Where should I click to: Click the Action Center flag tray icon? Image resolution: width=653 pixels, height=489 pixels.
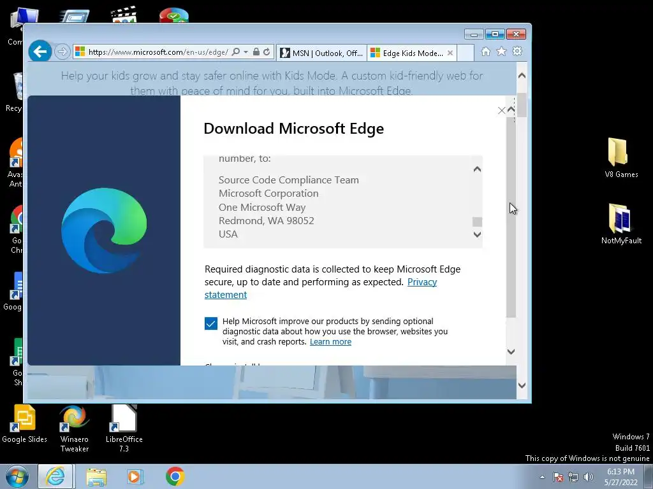tap(558, 477)
